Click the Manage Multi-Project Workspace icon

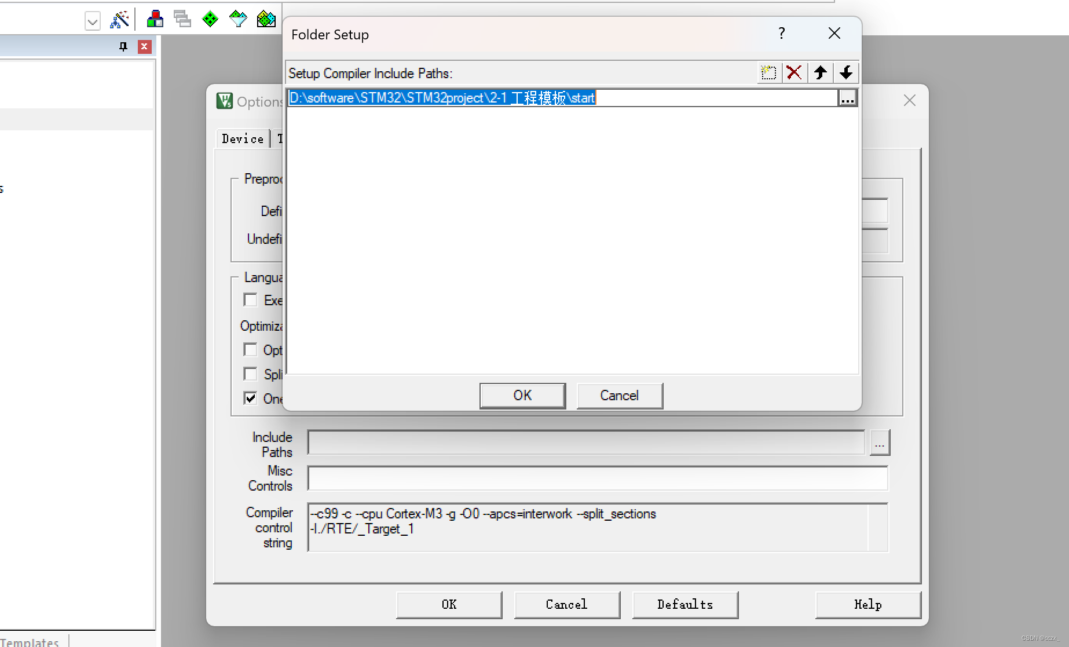182,20
